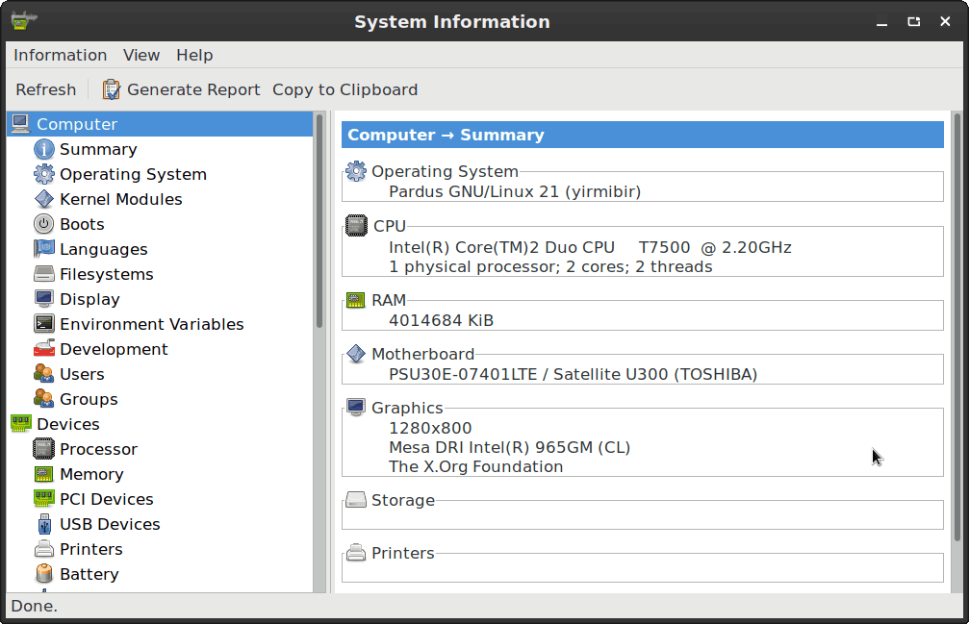Click the RAM value 4014684 KiB
Image resolution: width=969 pixels, height=624 pixels.
coord(441,320)
